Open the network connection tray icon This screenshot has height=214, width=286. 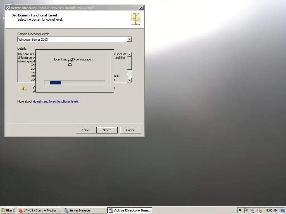[x=252, y=210]
